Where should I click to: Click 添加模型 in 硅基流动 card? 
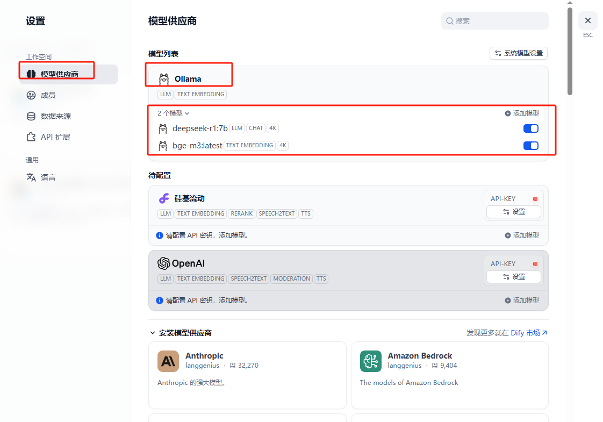pos(522,235)
